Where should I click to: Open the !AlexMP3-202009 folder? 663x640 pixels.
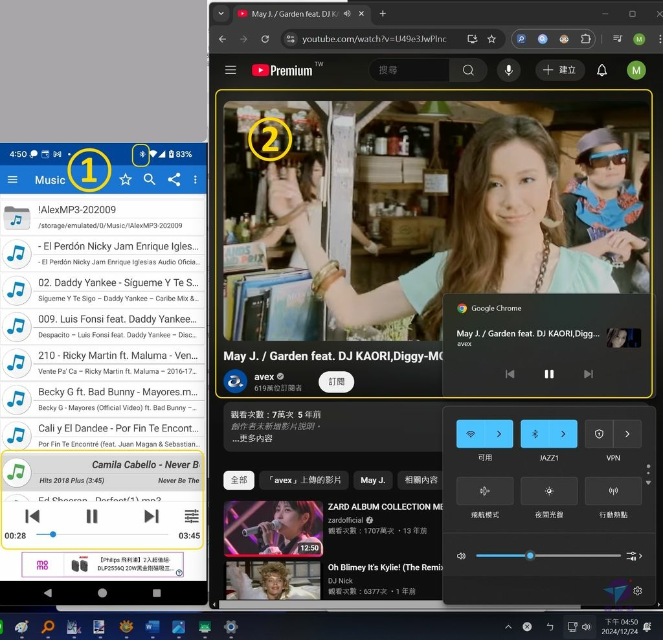tap(103, 217)
